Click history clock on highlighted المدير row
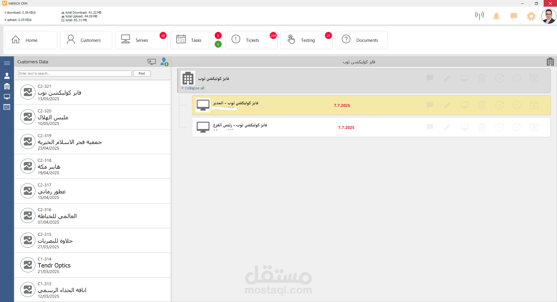Viewport: 557px width, 302px height. pos(499,105)
